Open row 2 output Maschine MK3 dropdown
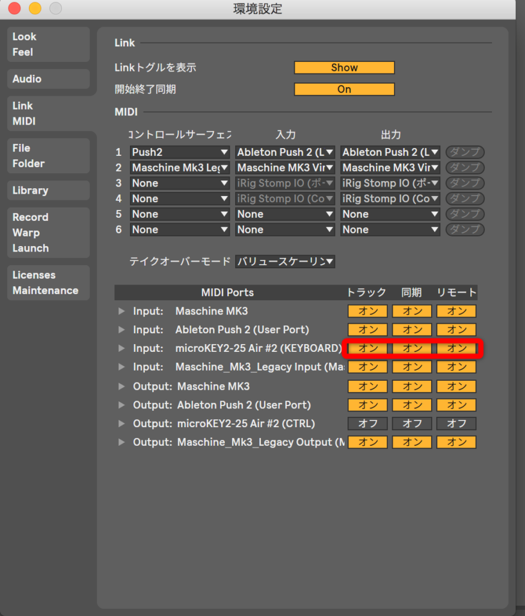525x616 pixels. 390,168
